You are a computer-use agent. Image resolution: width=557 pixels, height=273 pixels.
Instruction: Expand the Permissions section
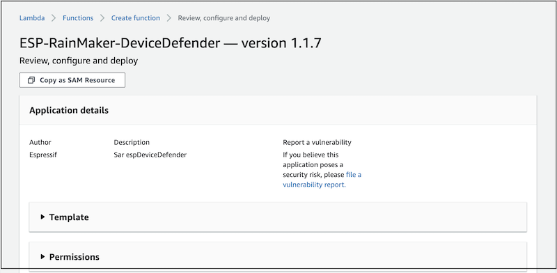(278, 257)
